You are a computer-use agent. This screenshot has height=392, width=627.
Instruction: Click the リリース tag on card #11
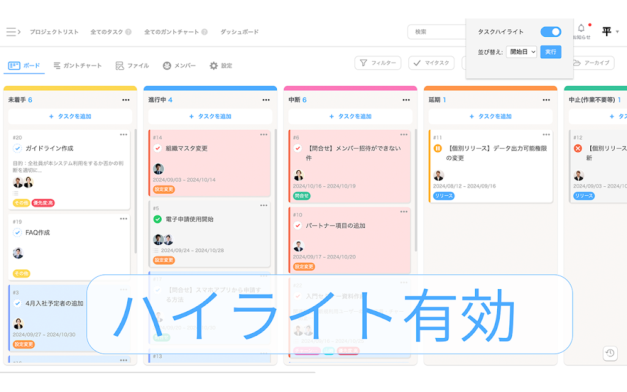444,196
